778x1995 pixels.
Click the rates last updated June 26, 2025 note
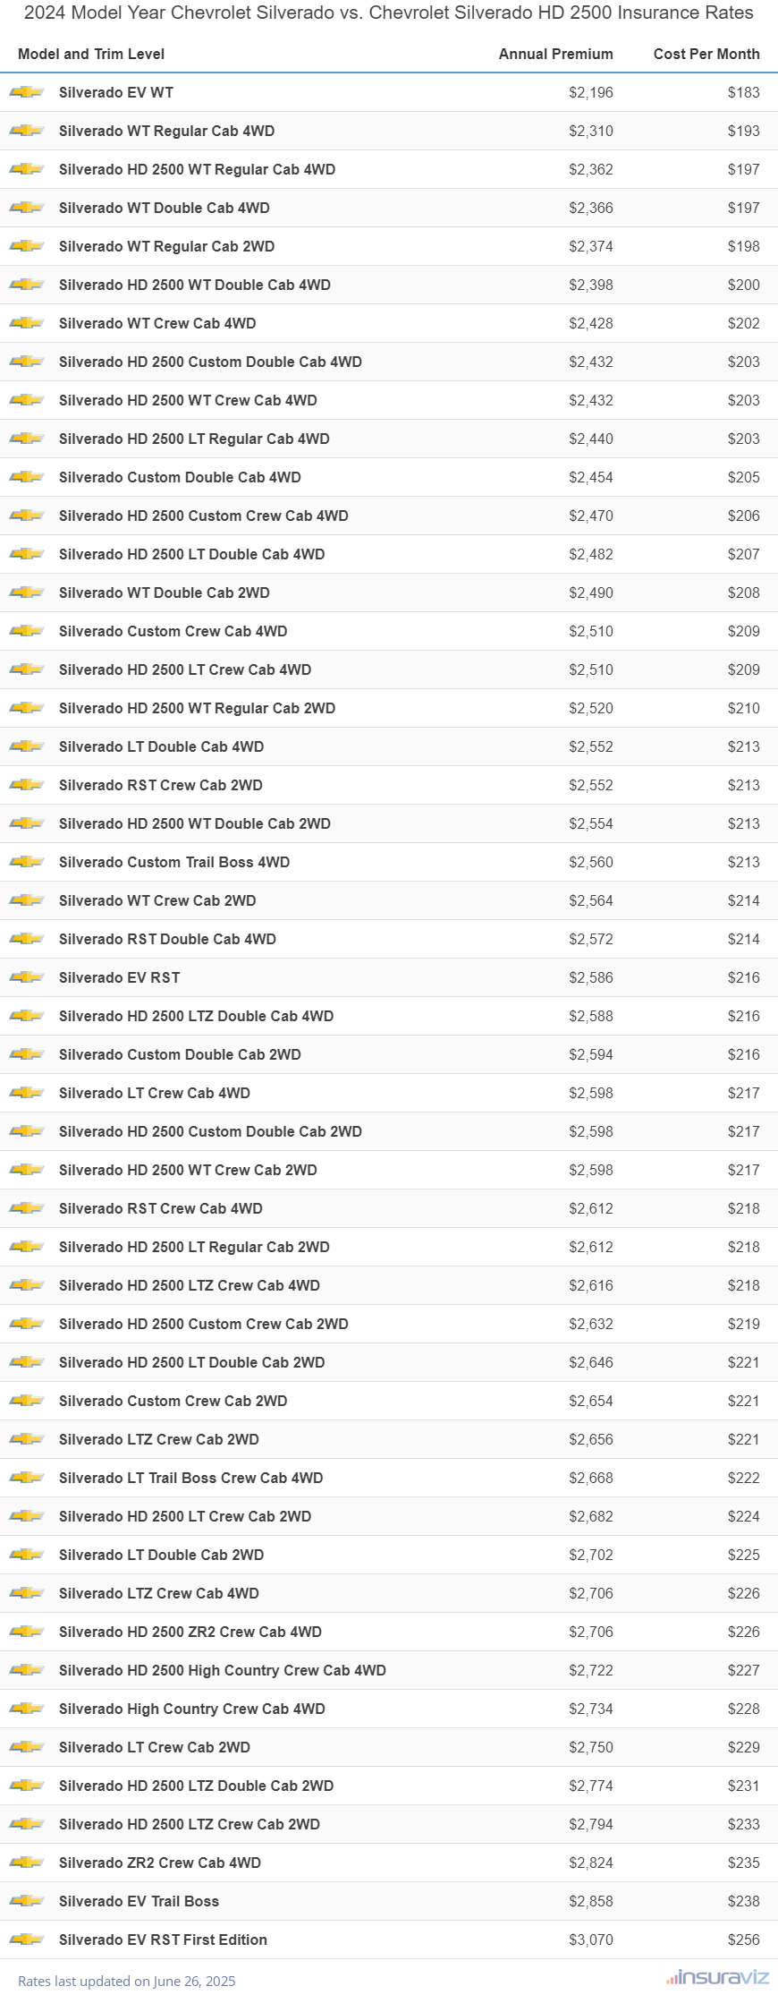(127, 1981)
